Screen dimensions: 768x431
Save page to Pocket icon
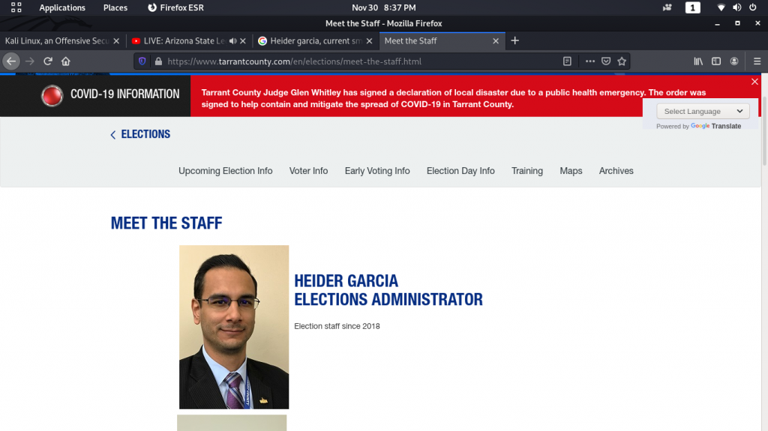pos(606,61)
